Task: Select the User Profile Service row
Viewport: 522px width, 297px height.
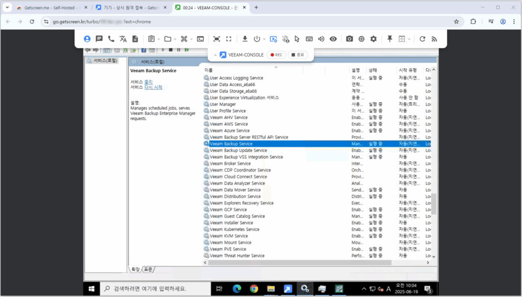Action: (317, 111)
